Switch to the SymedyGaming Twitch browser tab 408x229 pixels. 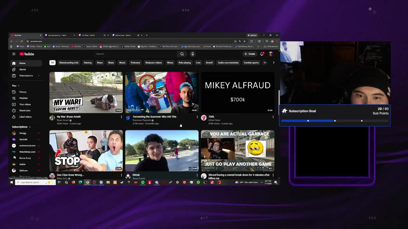click(59, 35)
